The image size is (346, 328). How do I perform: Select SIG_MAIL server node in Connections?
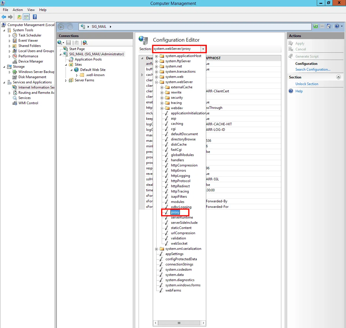point(96,54)
